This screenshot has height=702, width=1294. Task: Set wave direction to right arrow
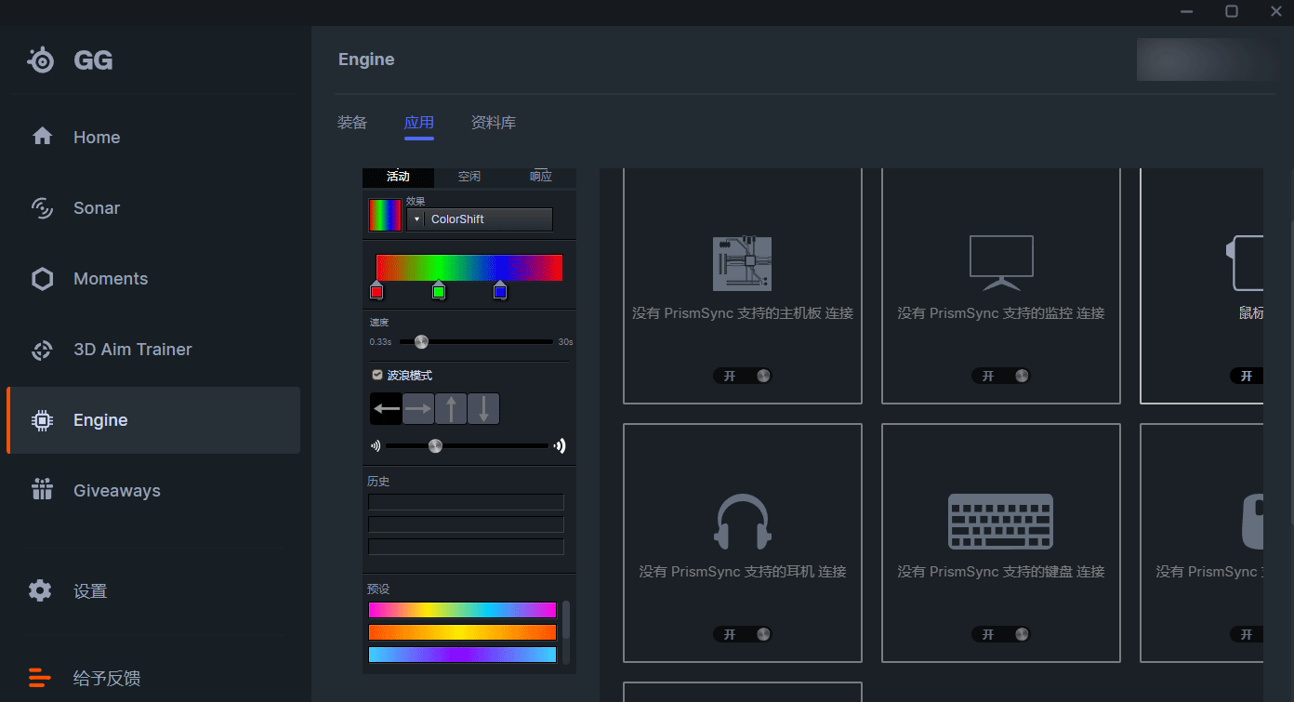418,408
